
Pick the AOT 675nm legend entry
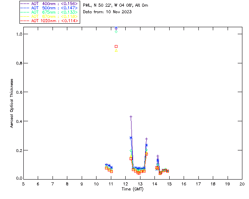pos(49,12)
